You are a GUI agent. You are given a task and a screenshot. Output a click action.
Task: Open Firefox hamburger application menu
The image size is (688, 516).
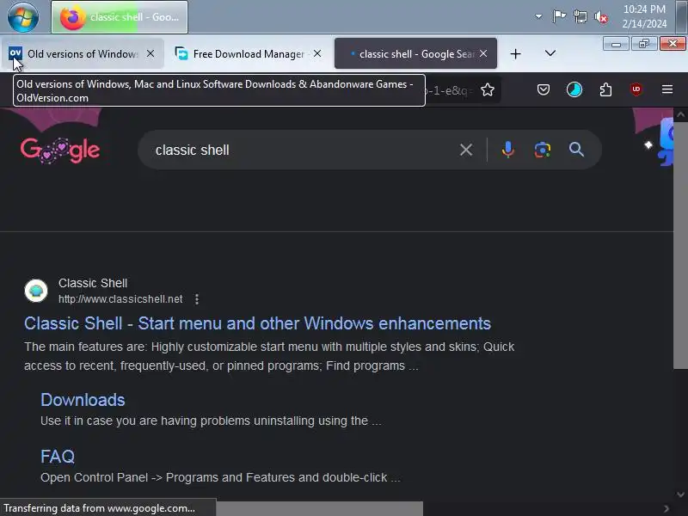click(667, 89)
